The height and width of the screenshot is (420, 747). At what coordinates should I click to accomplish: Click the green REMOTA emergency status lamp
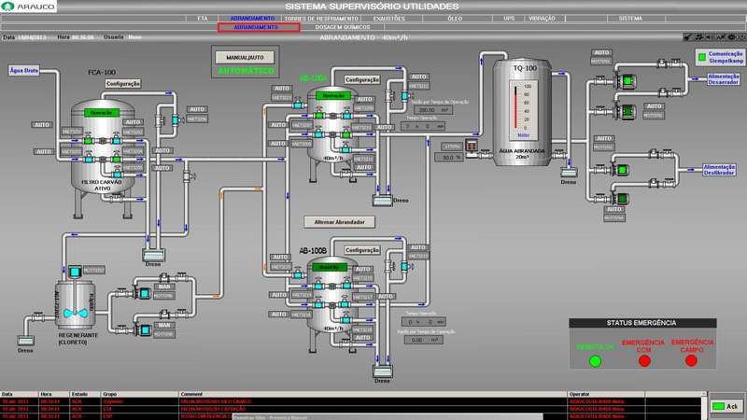click(x=595, y=361)
